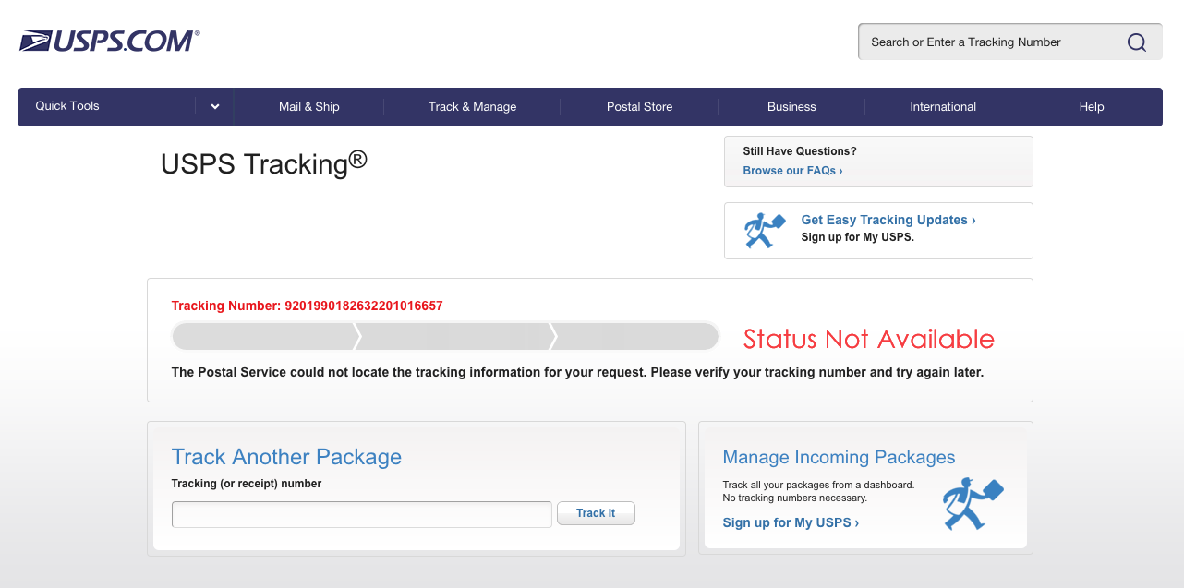Click the gray tracking progress bar
This screenshot has height=588, width=1184.
point(445,336)
